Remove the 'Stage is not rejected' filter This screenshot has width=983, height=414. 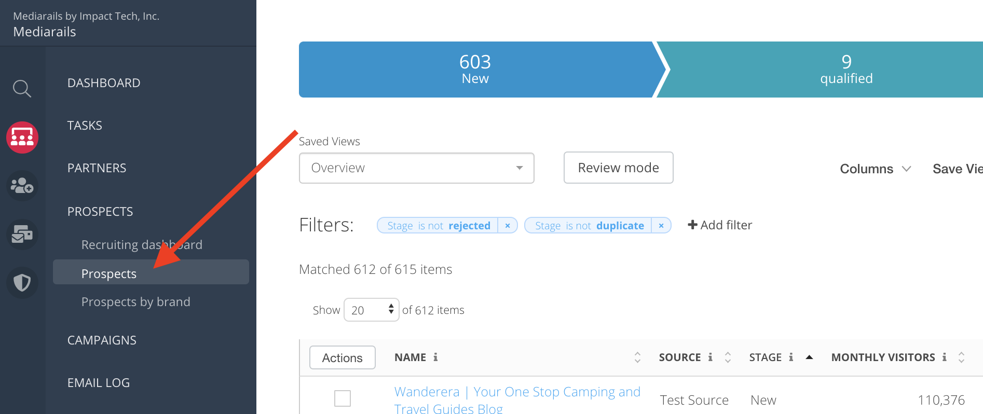pyautogui.click(x=508, y=226)
